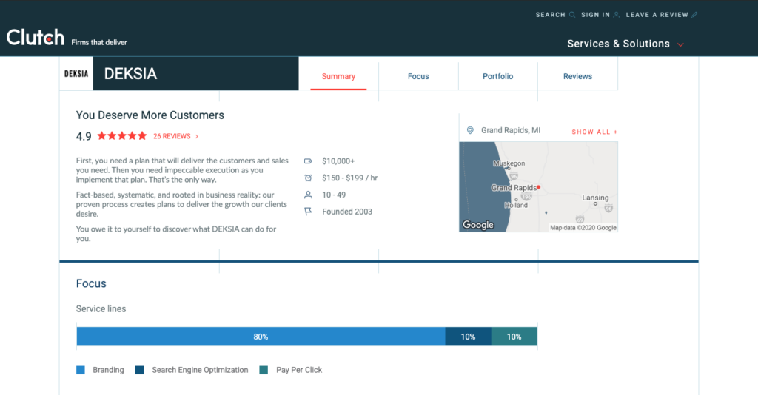Click the person icon beside 10 - 49
Image resolution: width=758 pixels, height=395 pixels.
pos(308,195)
